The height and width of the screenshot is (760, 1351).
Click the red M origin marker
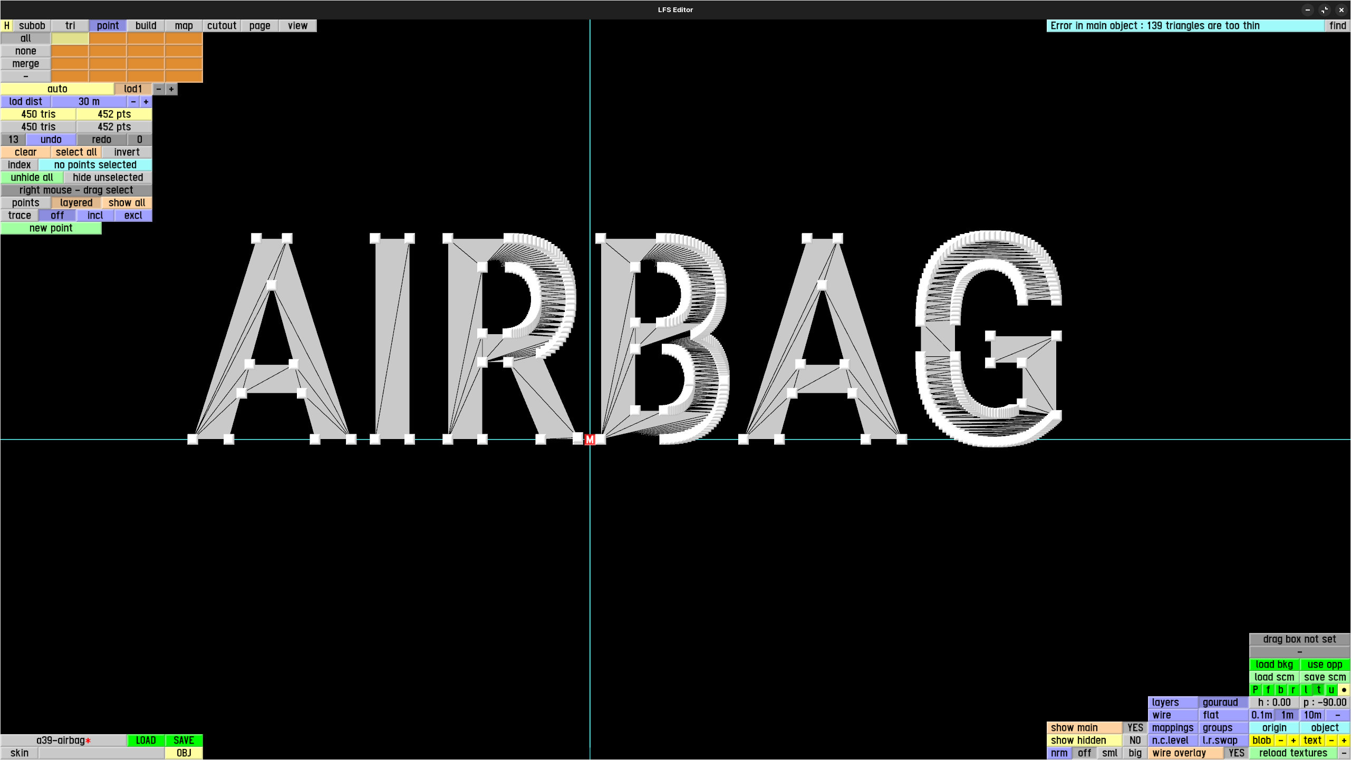click(x=590, y=440)
